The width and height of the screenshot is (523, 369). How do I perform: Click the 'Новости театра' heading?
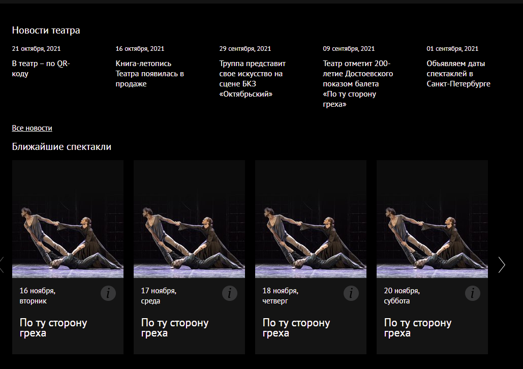click(x=46, y=30)
